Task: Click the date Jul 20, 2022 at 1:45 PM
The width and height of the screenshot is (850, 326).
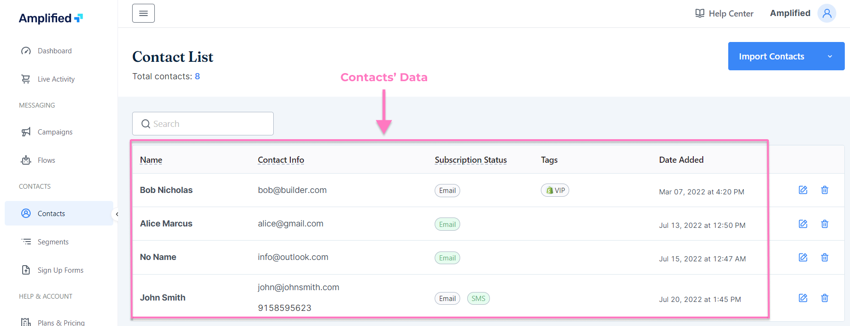Action: click(700, 300)
